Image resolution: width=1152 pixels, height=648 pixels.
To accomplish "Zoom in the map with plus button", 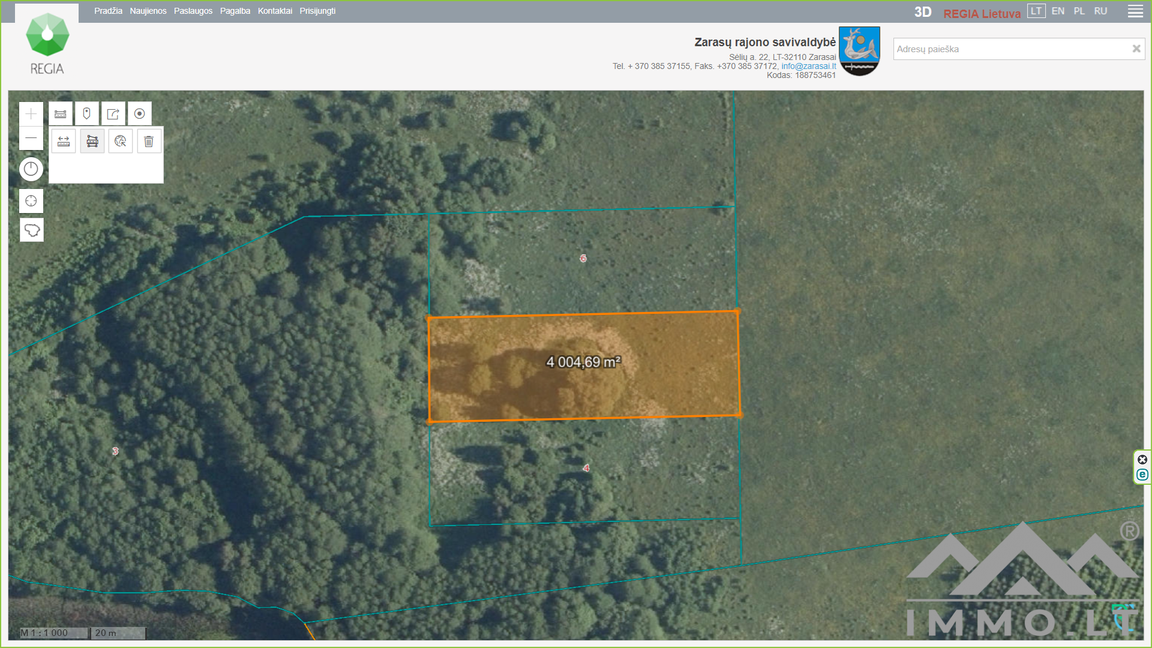I will 31,114.
